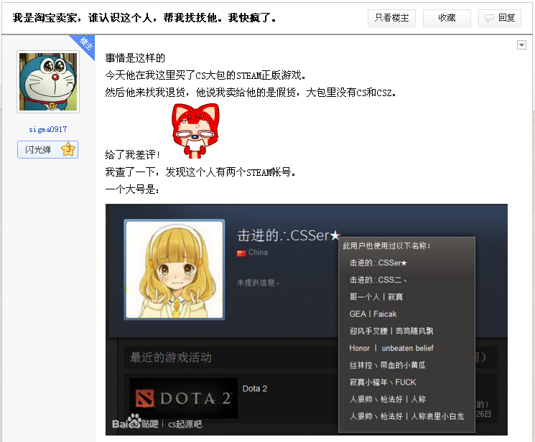The image size is (535, 442).
Task: Click the text 给了我差评！
Action: [133, 155]
